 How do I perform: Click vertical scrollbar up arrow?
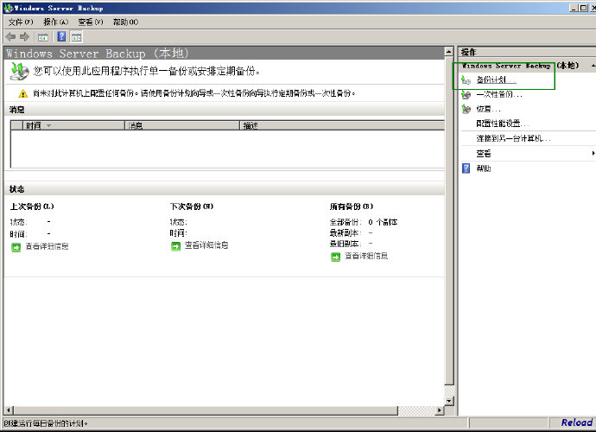click(x=449, y=51)
